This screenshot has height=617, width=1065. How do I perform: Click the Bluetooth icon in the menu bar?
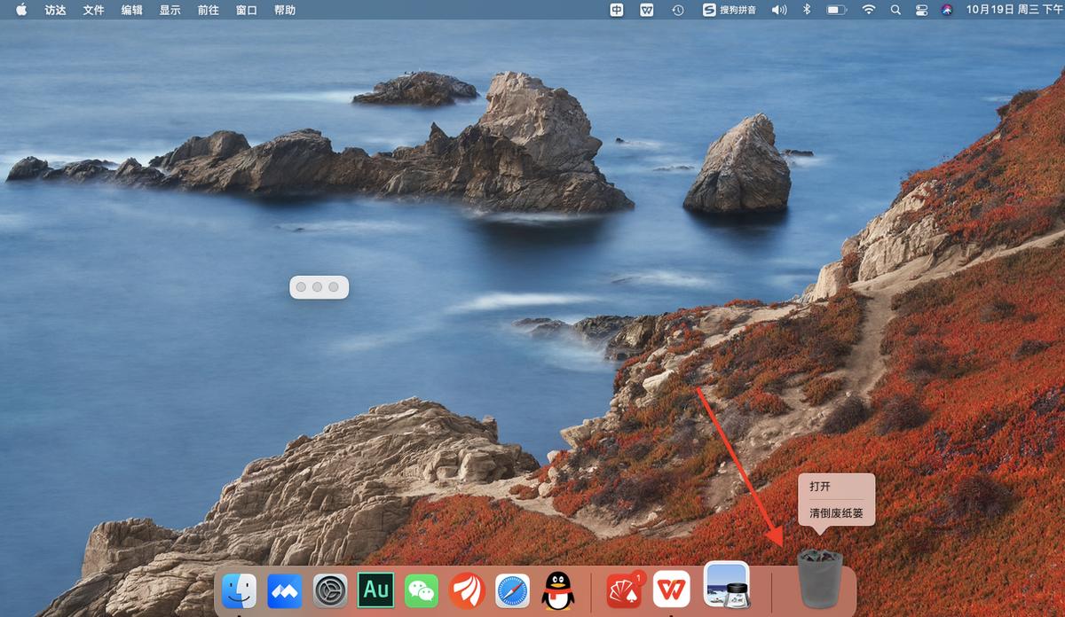tap(804, 10)
